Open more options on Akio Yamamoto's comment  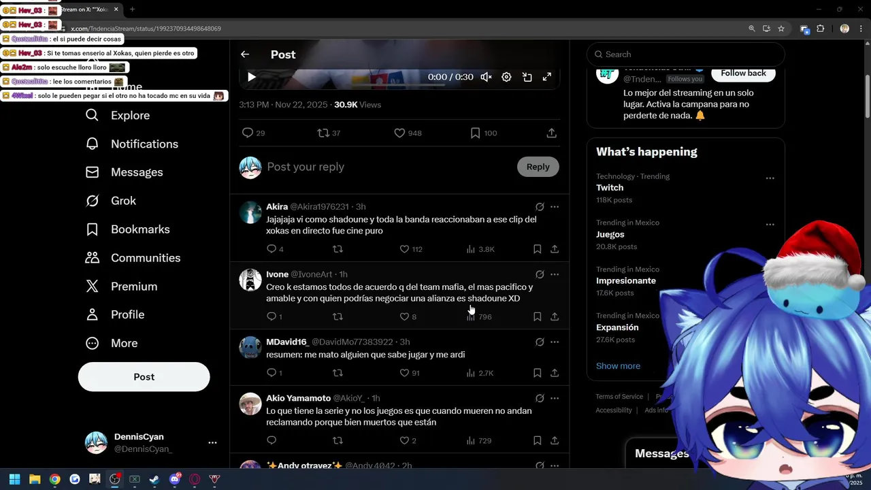tap(555, 398)
